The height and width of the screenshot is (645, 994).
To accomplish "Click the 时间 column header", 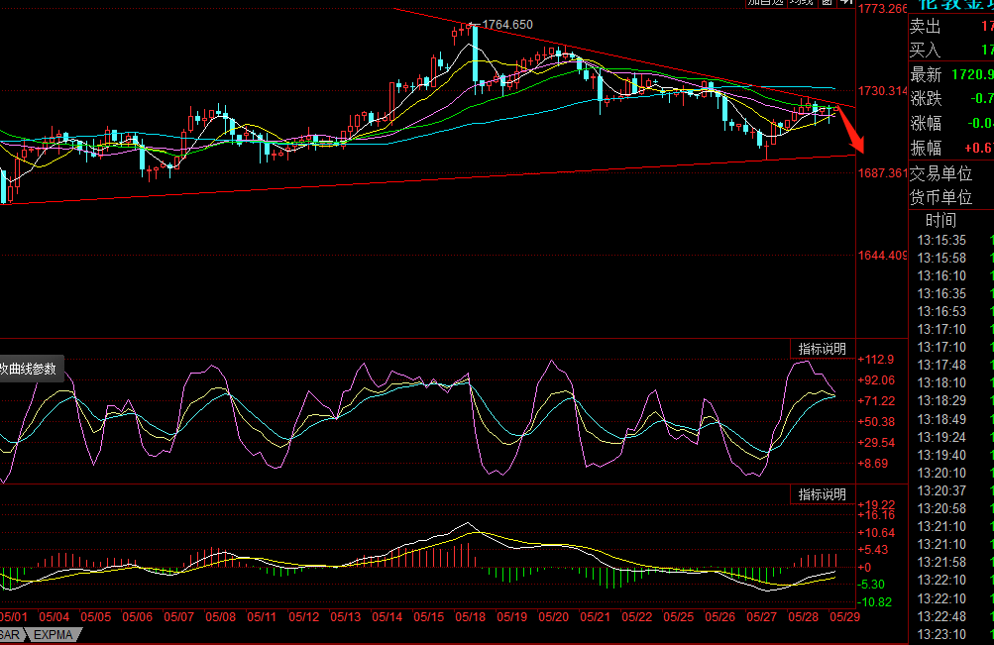I will [x=940, y=220].
